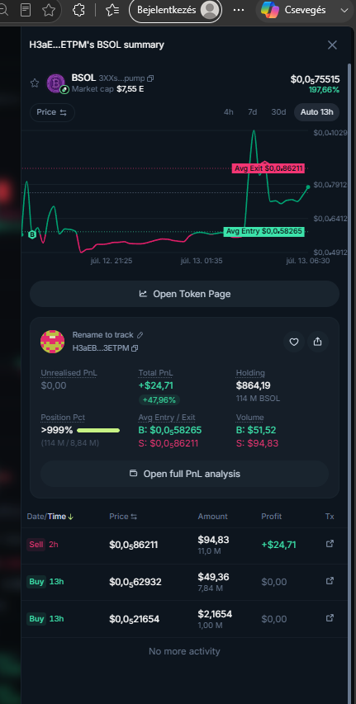
Task: Click the BSOL token logo
Action: click(x=56, y=83)
